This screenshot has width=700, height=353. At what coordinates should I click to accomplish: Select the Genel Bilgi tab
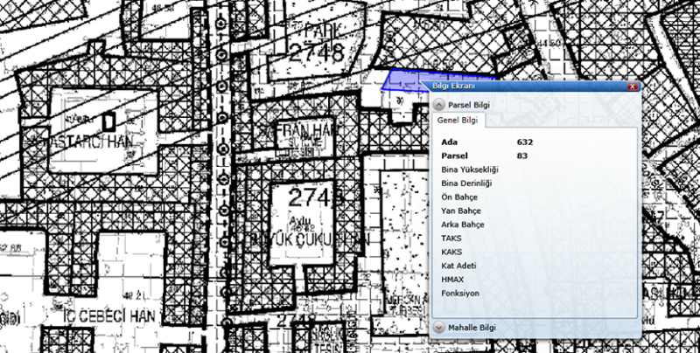coord(455,121)
